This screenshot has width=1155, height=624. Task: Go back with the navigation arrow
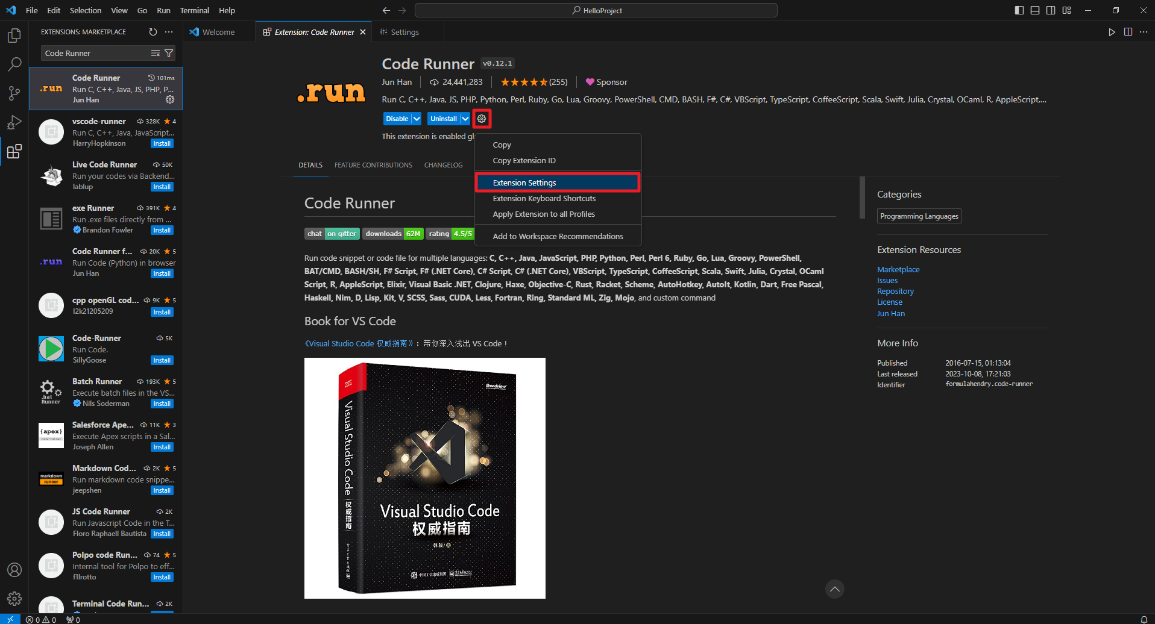click(x=386, y=10)
